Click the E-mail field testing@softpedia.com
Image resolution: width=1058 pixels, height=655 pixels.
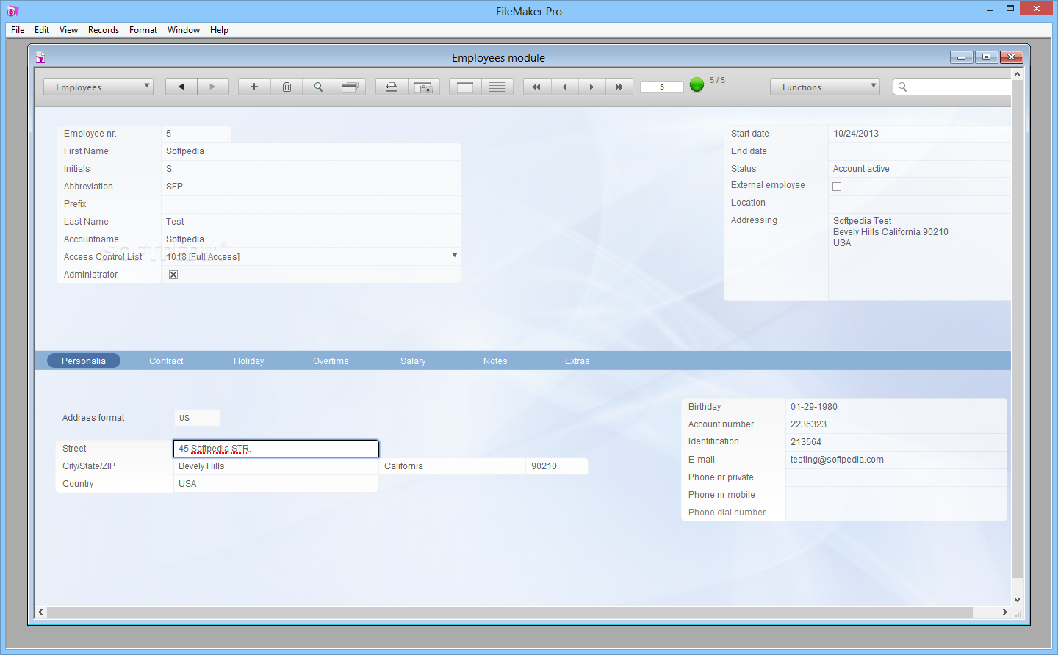point(896,460)
